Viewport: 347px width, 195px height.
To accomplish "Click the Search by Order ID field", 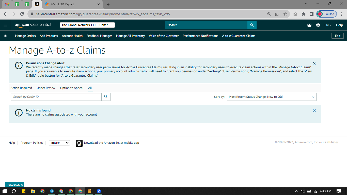I will [56, 97].
